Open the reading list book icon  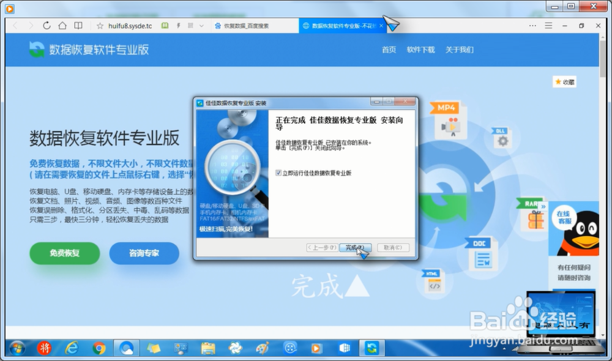tap(78, 26)
